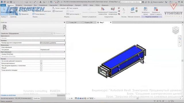Collapse the 'Идентификация' properties section
Viewport: 184px width, 103px height.
coord(64,52)
